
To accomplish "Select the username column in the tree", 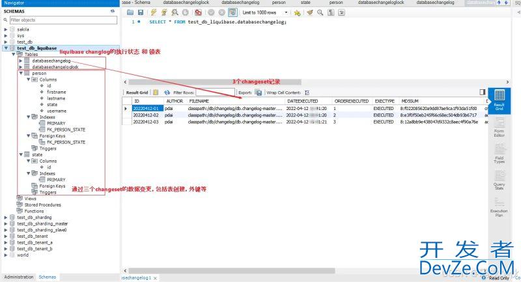I will coord(57,111).
